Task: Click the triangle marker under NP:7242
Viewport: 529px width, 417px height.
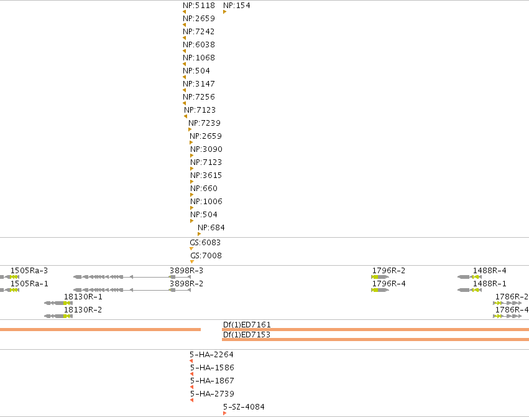Action: (184, 38)
